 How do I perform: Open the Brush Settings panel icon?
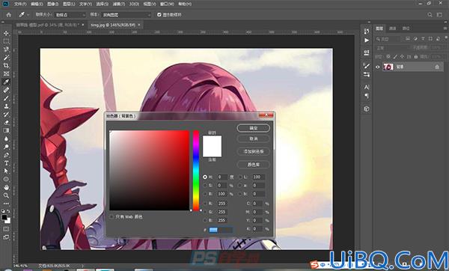tap(367, 66)
